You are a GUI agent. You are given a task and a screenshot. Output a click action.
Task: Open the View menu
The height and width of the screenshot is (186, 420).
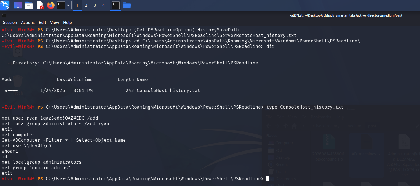[55, 23]
